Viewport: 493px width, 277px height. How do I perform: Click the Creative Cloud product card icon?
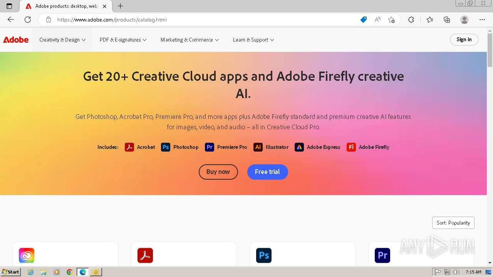(x=27, y=255)
